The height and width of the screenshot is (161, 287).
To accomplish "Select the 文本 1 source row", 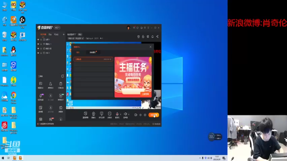I will click(x=51, y=53).
